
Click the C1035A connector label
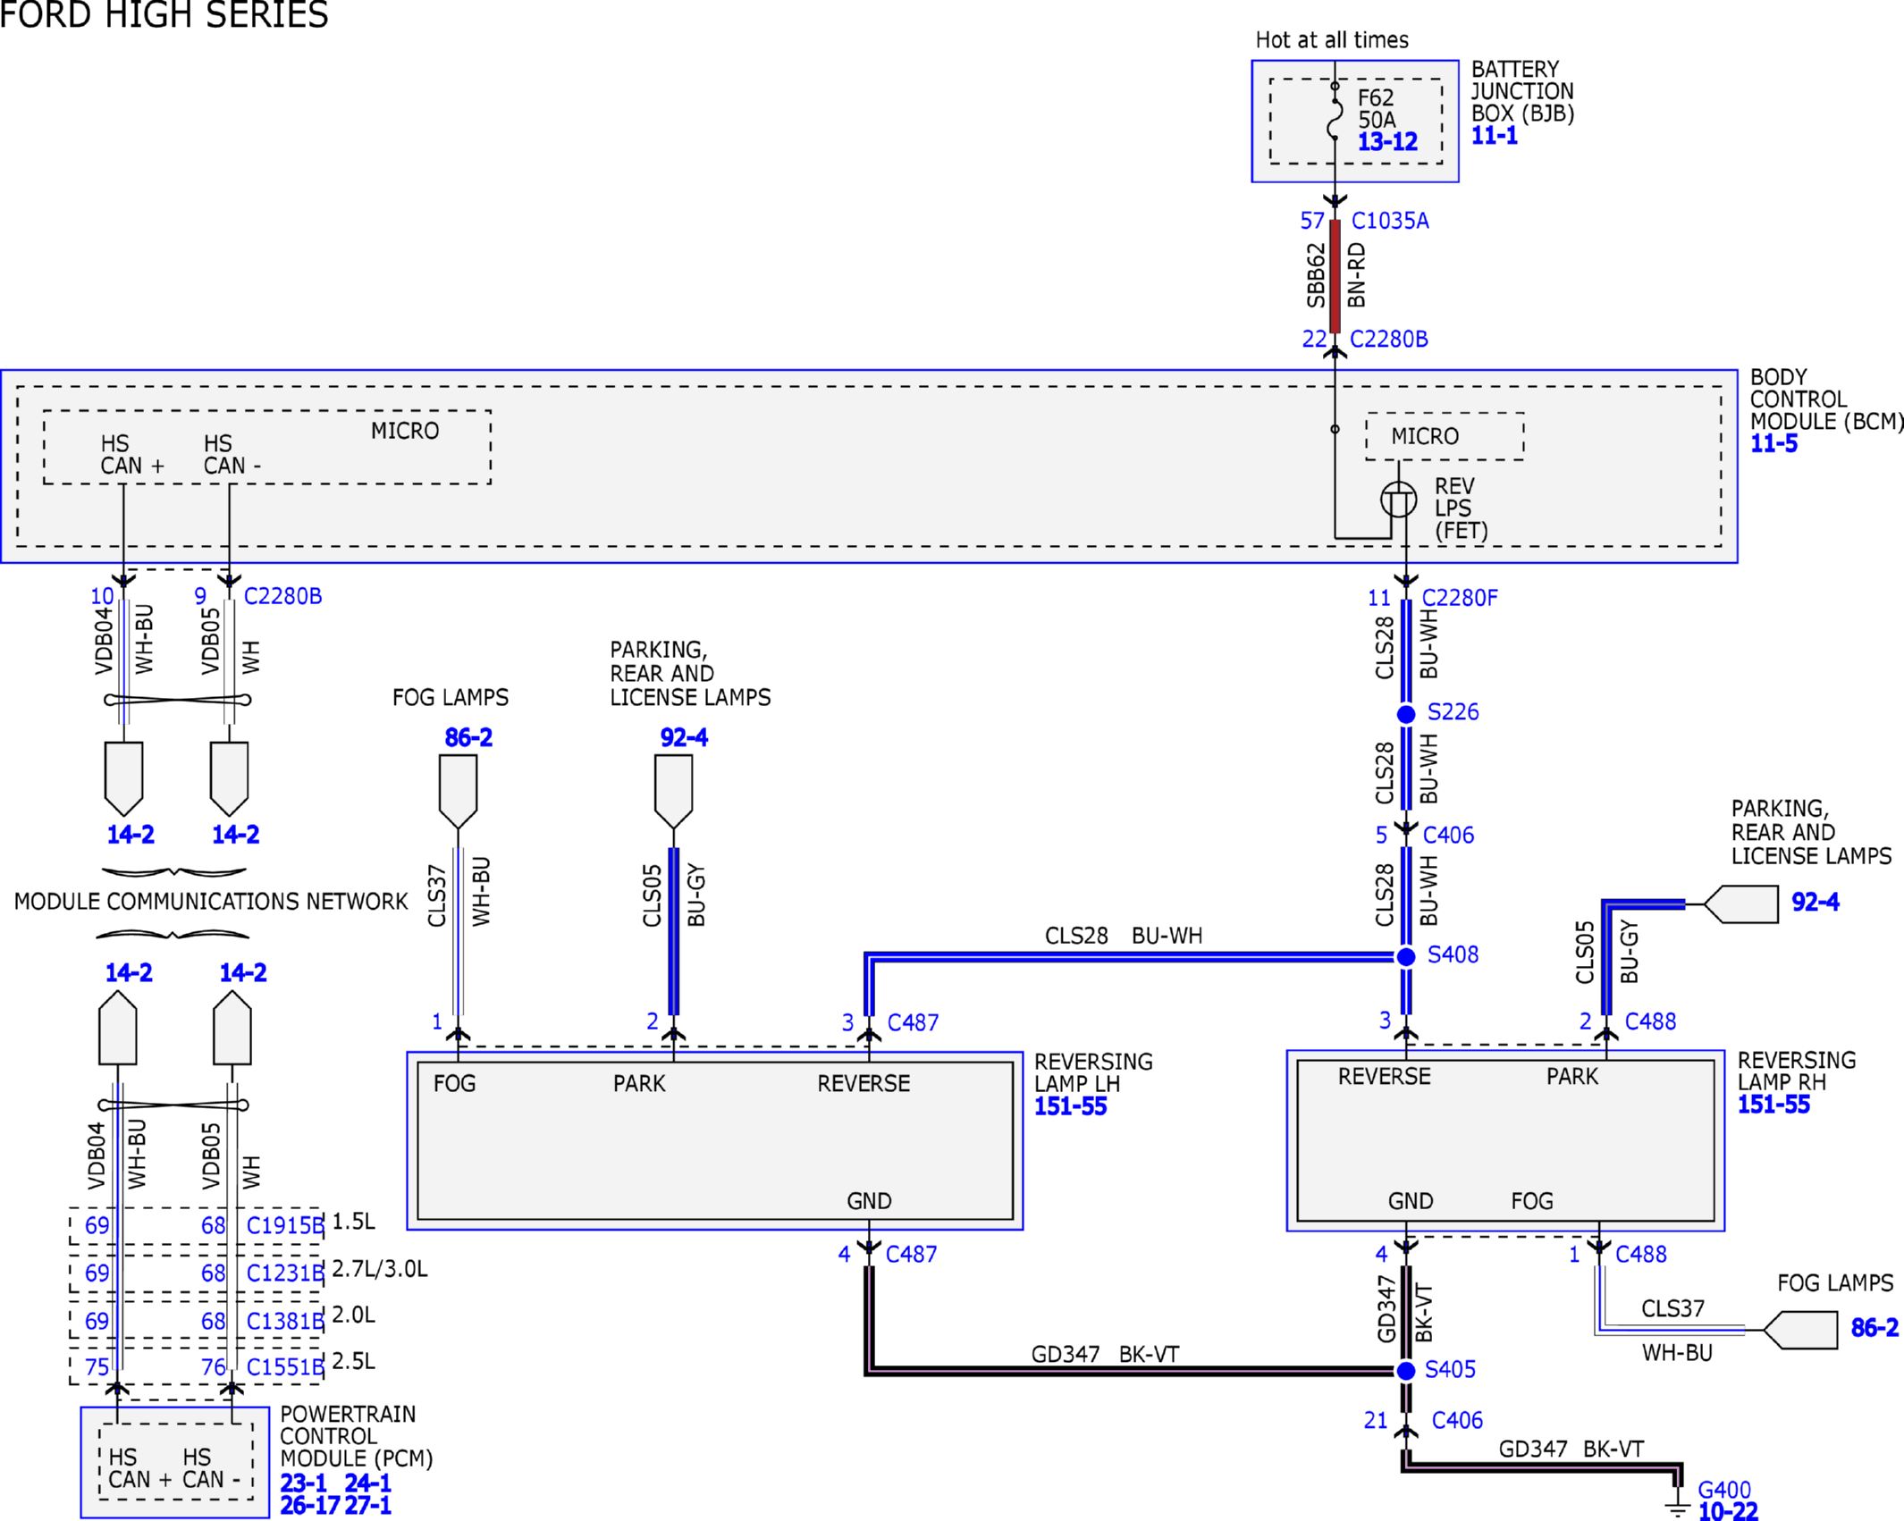tap(1390, 221)
